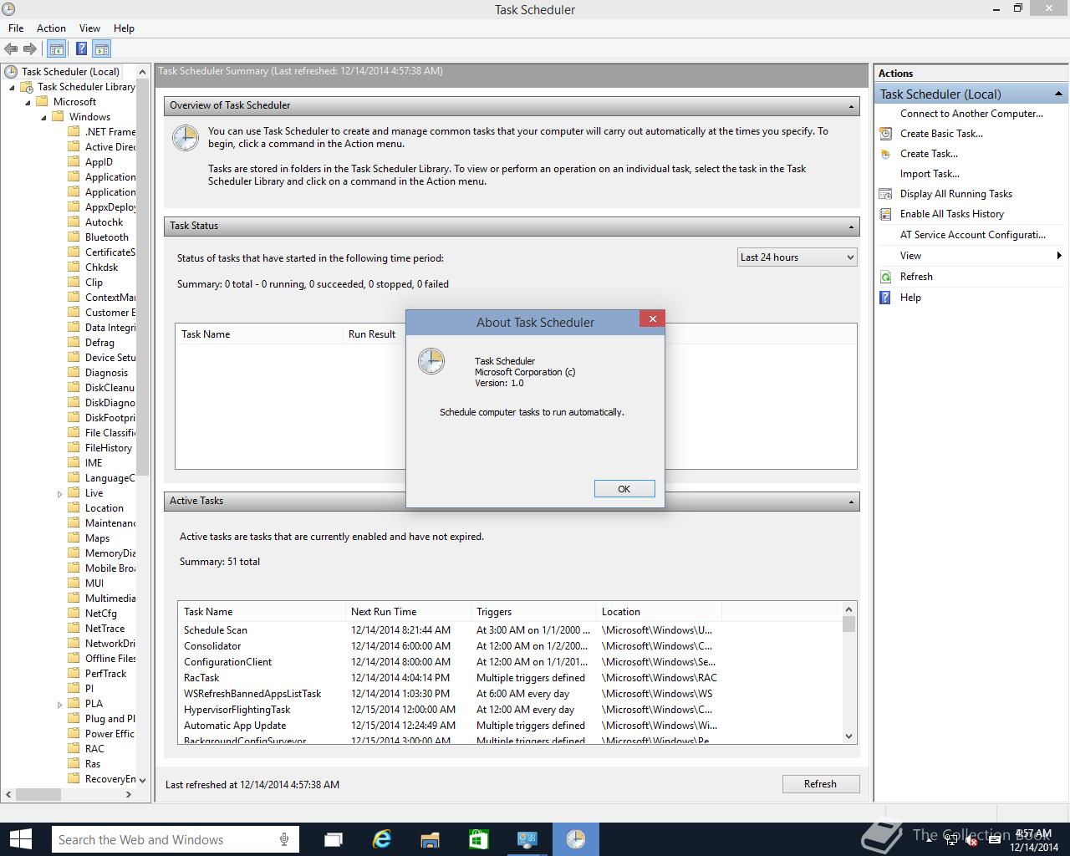Collapse the Task Status section
Viewport: 1070px width, 856px height.
click(x=851, y=227)
